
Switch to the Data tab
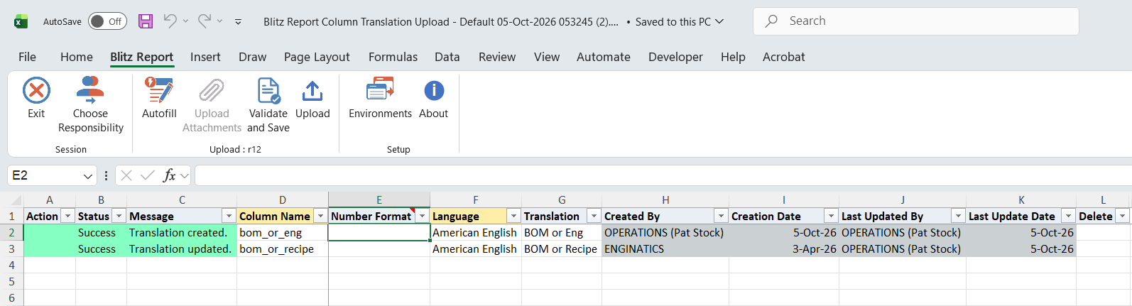tap(447, 57)
